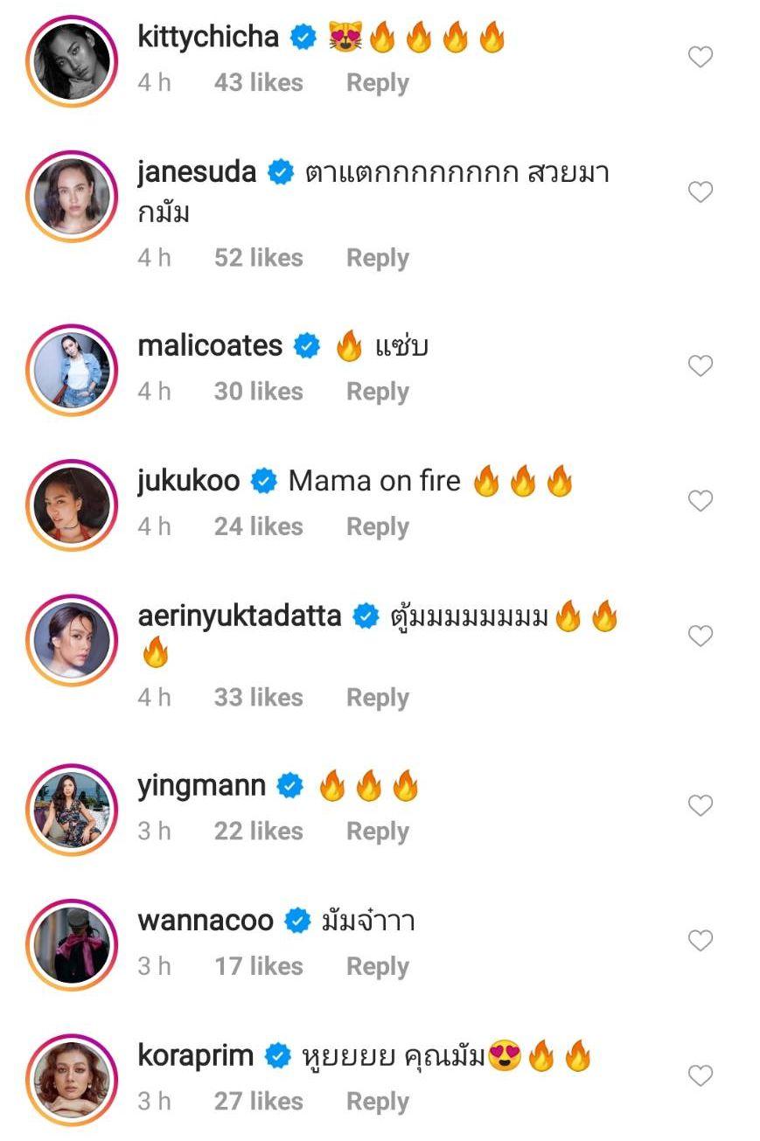
Task: Open kittychicha's profile picture
Action: (72, 59)
